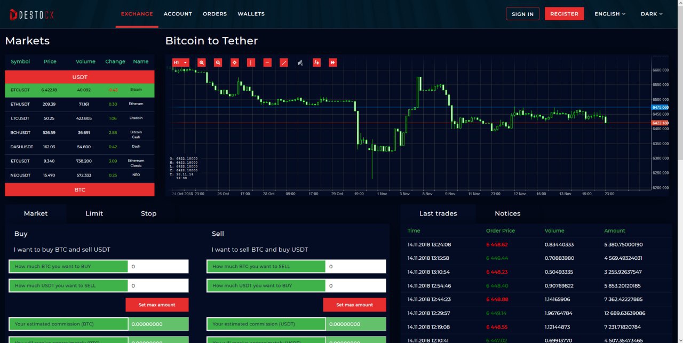Select the horizontal line drawing tool
683x343 pixels.
pos(267,62)
